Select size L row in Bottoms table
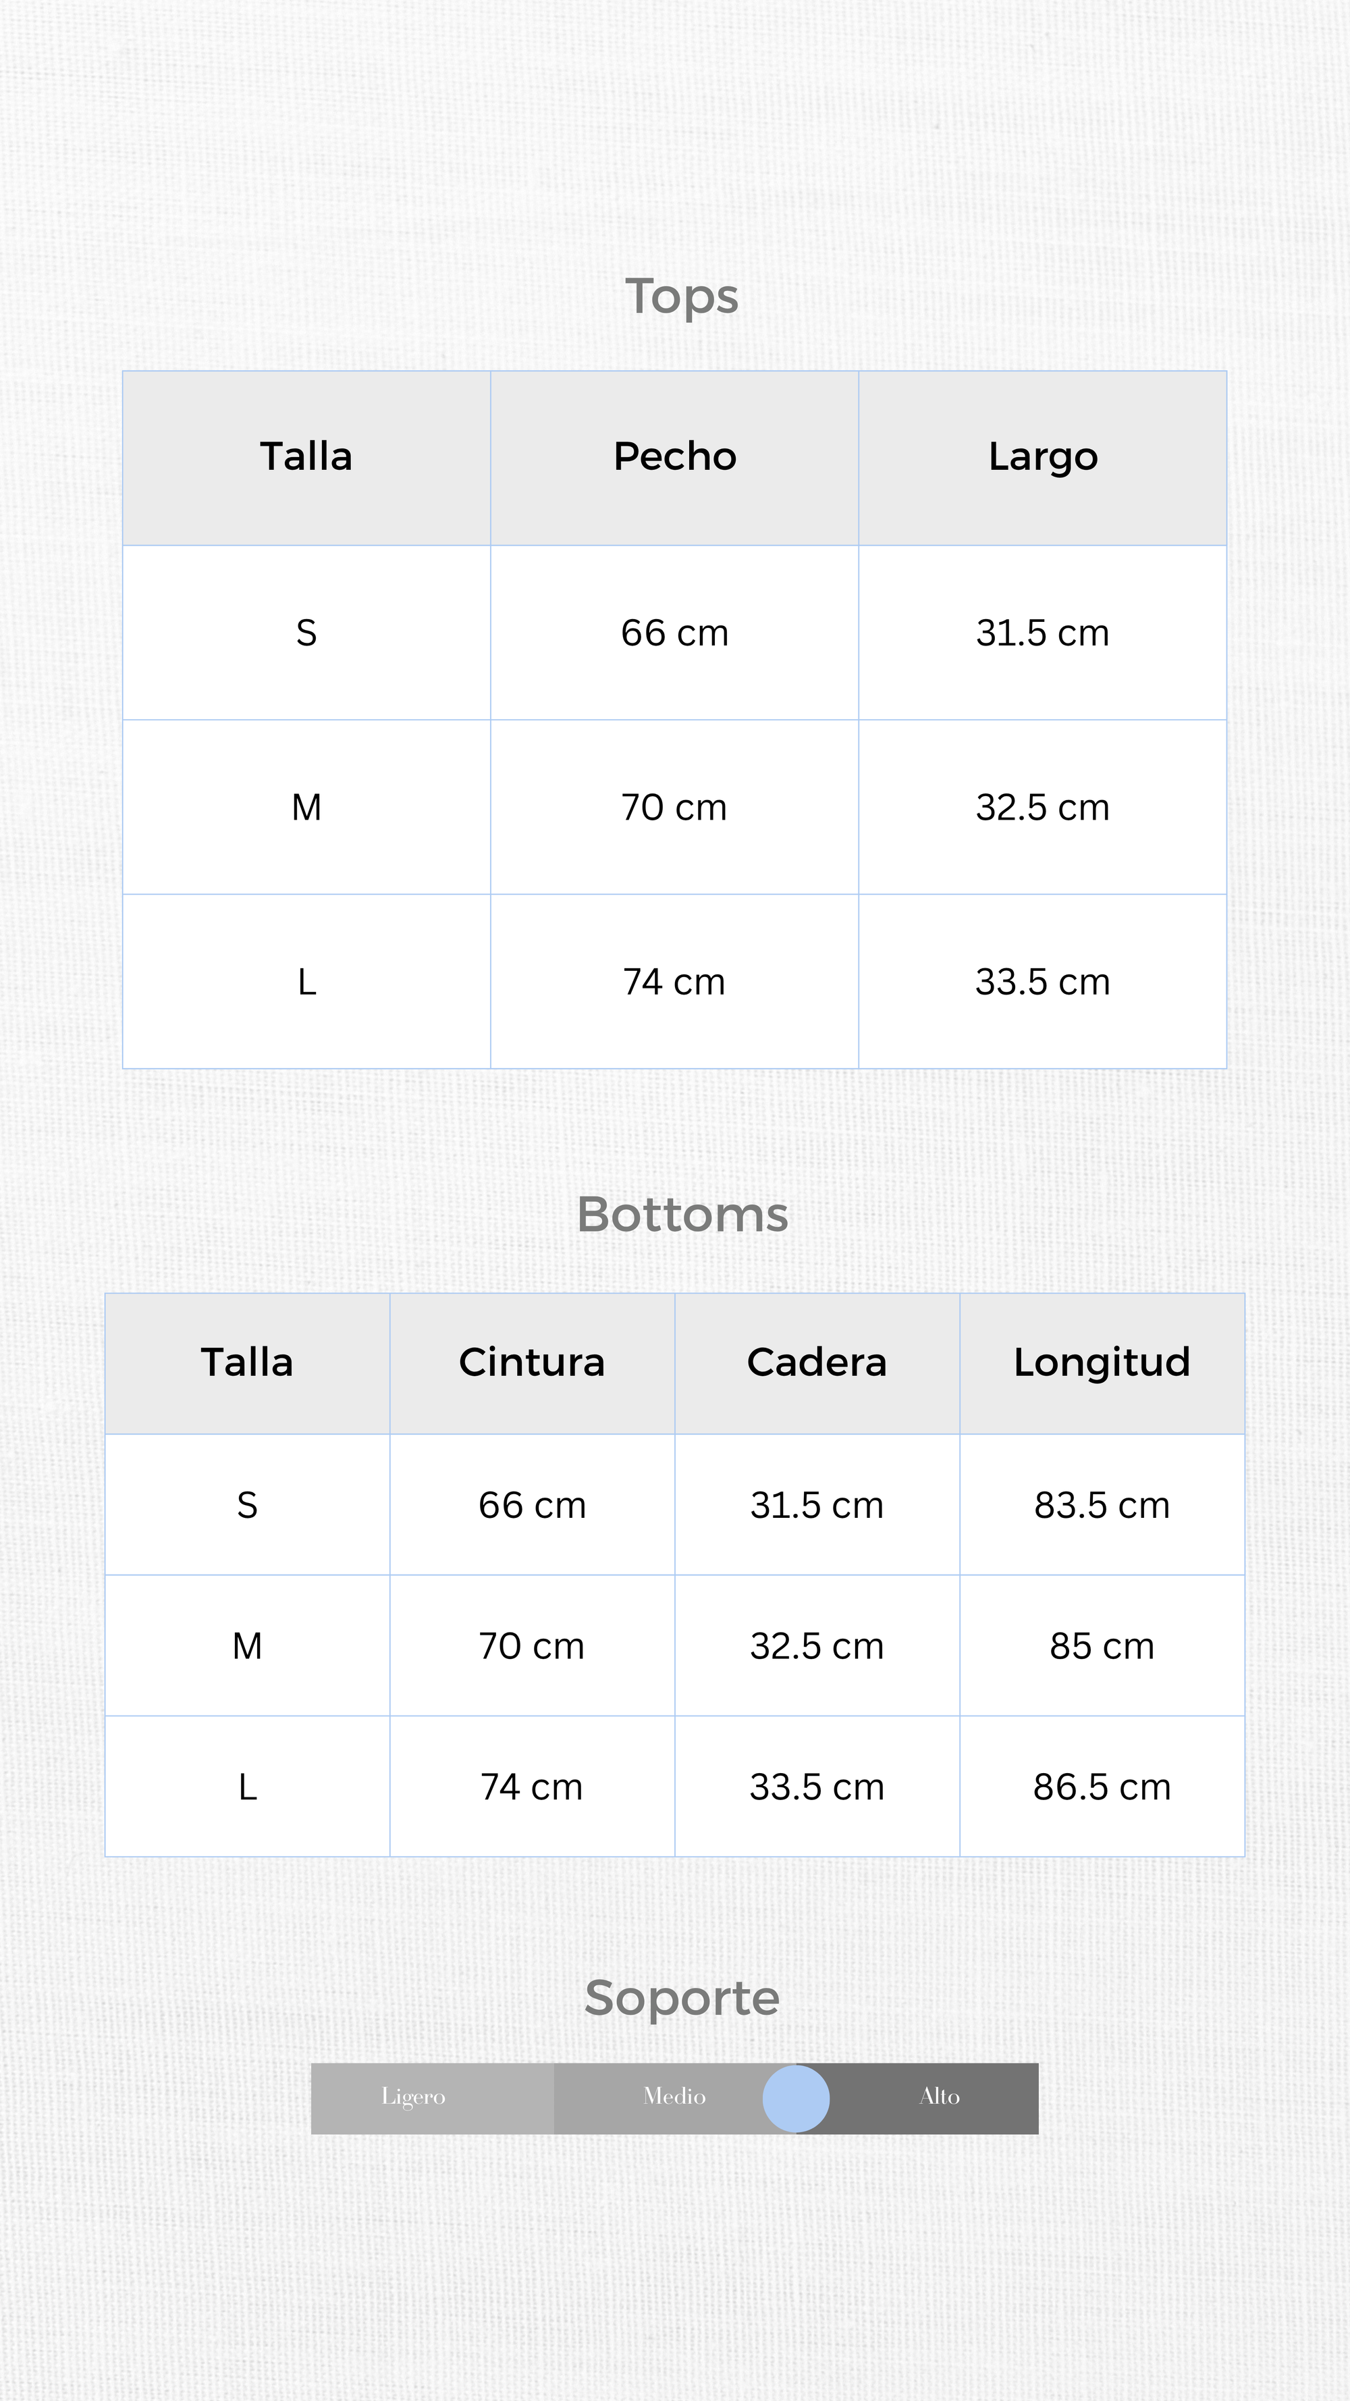The width and height of the screenshot is (1350, 2401). coord(247,1787)
